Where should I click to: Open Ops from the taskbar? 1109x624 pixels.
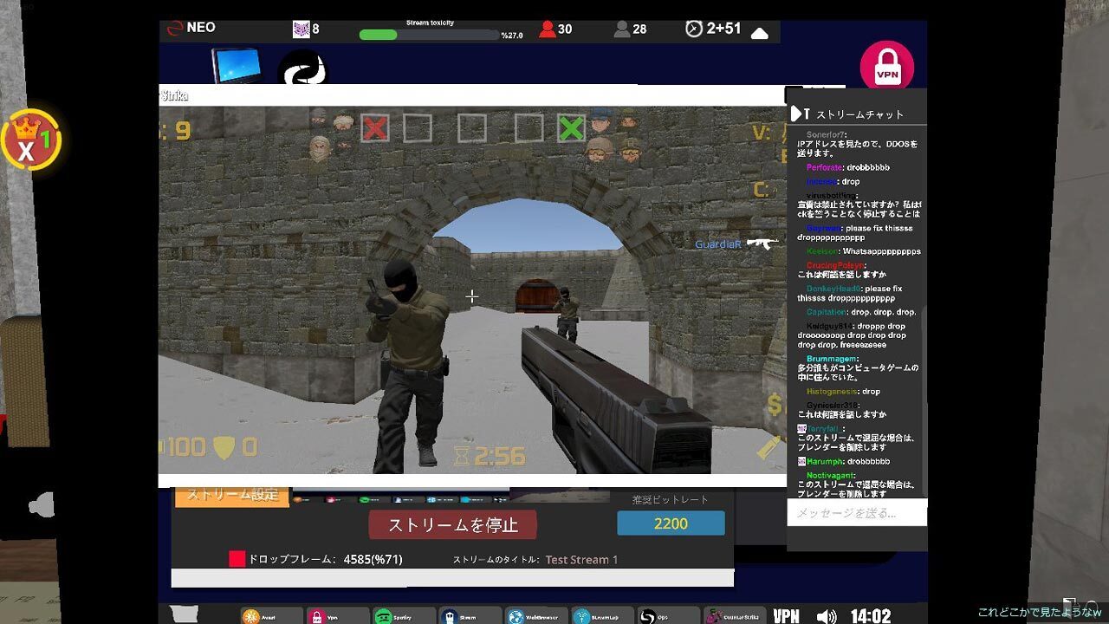tap(668, 616)
